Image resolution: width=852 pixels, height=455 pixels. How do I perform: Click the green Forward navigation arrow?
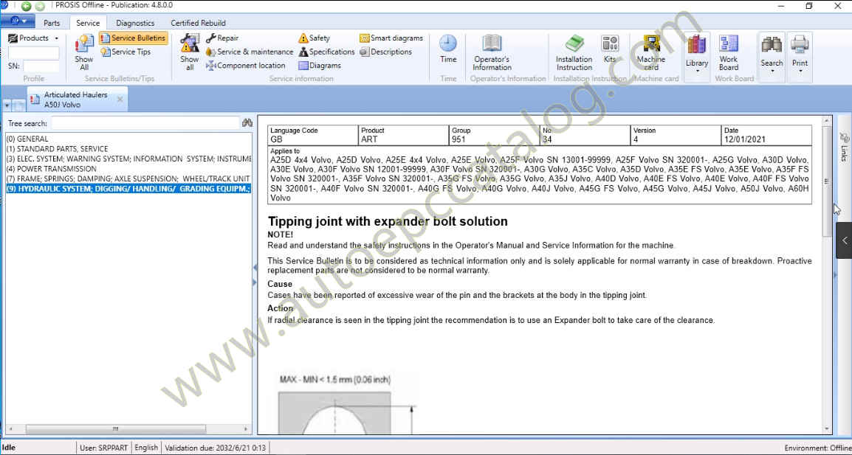coord(39,7)
